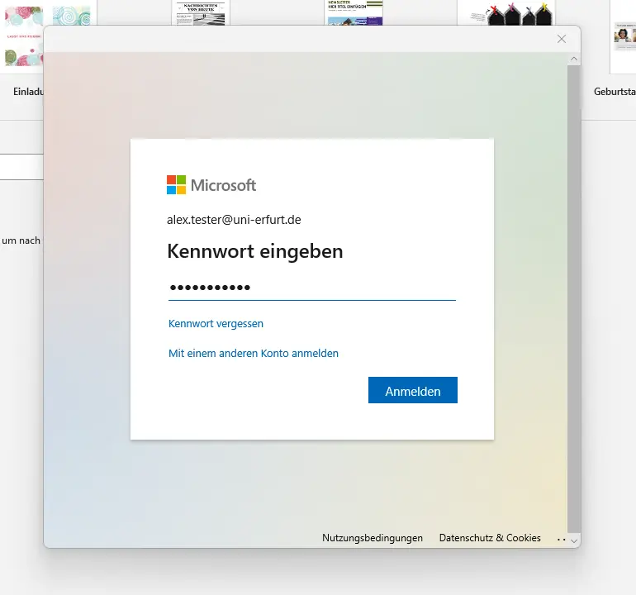Select the Nachrichten von heute newspaper template
The image size is (636, 595).
201,12
